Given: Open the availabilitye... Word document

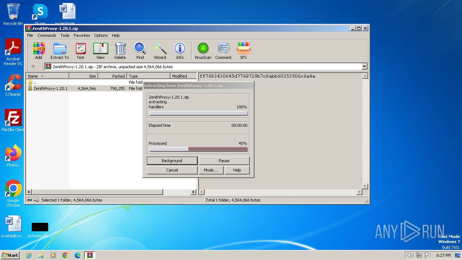Looking at the screenshot, I should 13,227.
